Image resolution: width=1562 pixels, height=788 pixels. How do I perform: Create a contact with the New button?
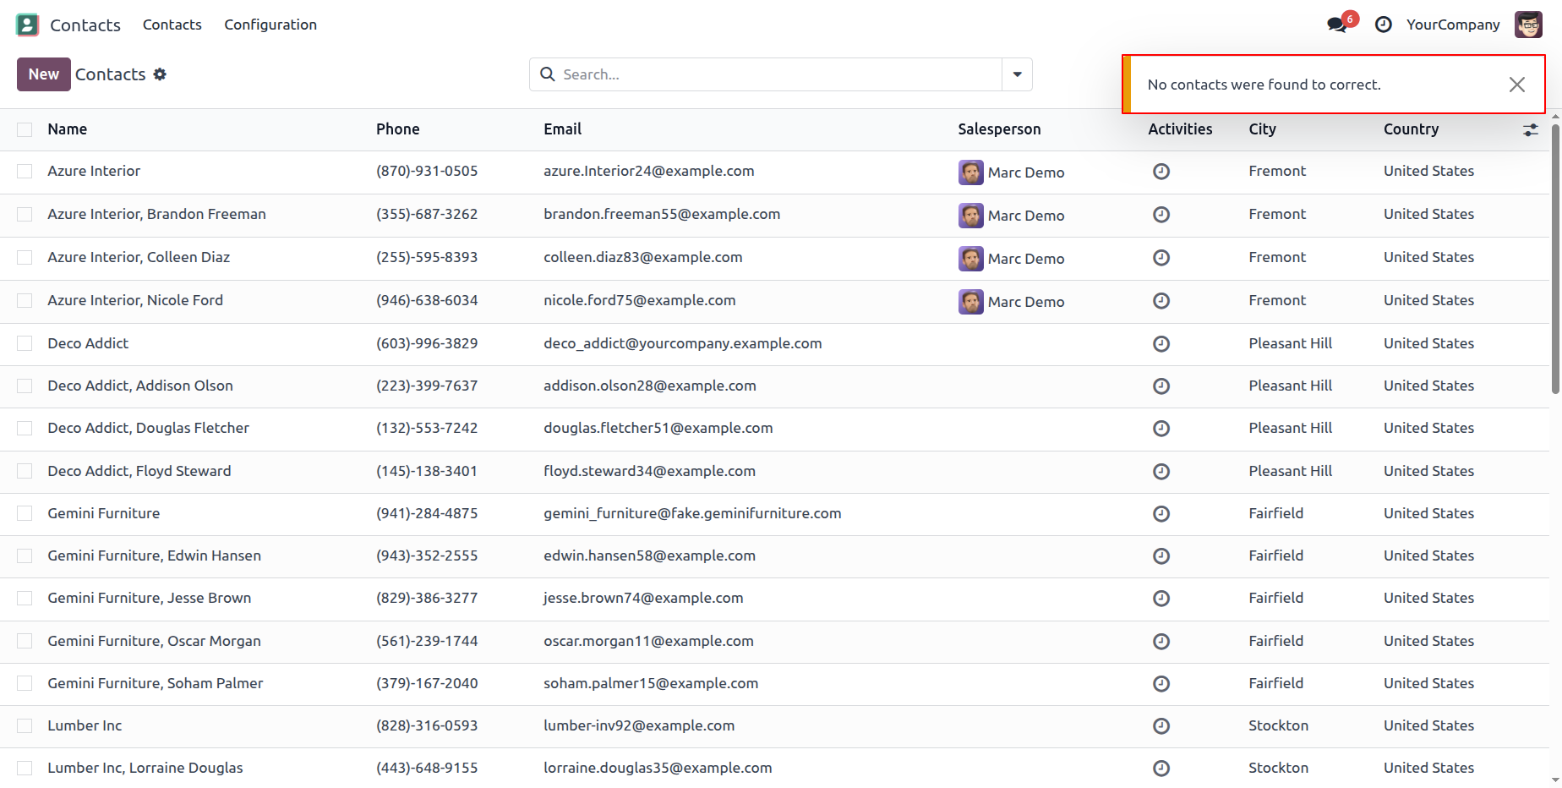point(44,74)
